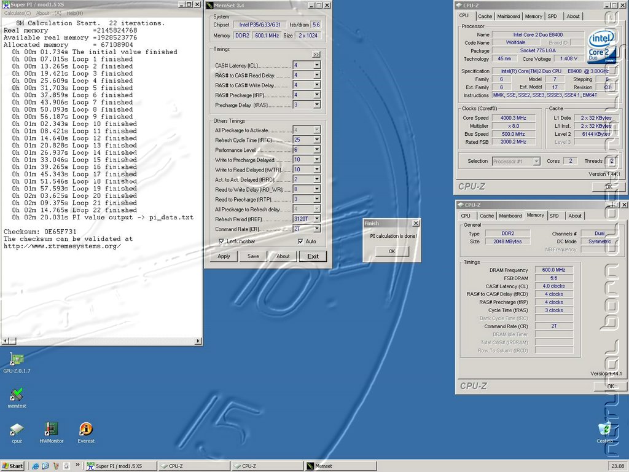Click the Exit button in MemSet
The image size is (629, 472).
pos(313,256)
